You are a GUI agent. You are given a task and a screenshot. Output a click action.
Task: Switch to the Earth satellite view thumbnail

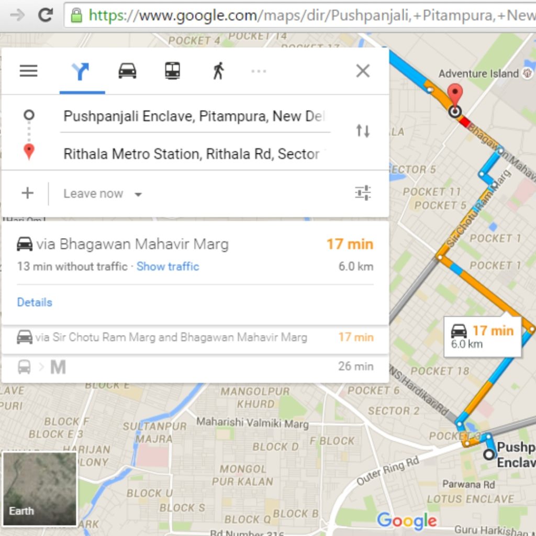pyautogui.click(x=40, y=488)
